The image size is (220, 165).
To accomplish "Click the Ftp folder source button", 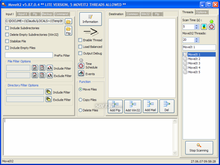I will click(x=68, y=30).
